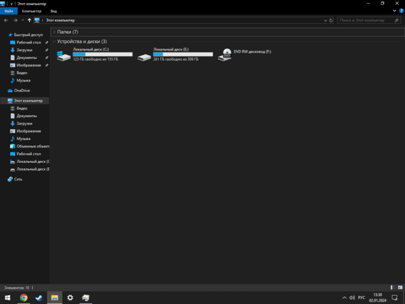Viewport: 405px width, 304px height.
Task: Open the Windows Start menu
Action: click(8, 297)
